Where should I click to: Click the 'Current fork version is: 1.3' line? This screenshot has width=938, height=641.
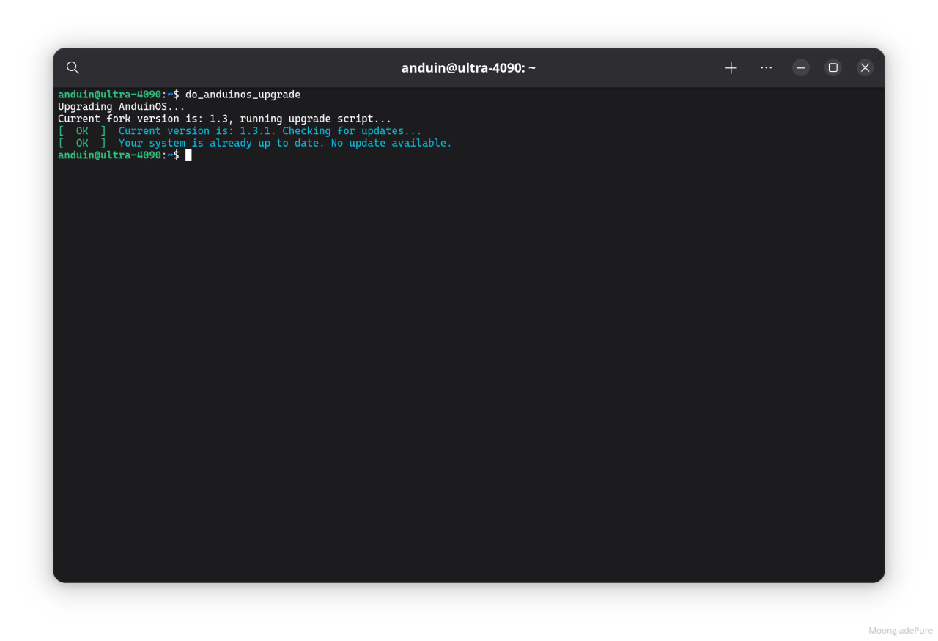click(x=225, y=119)
